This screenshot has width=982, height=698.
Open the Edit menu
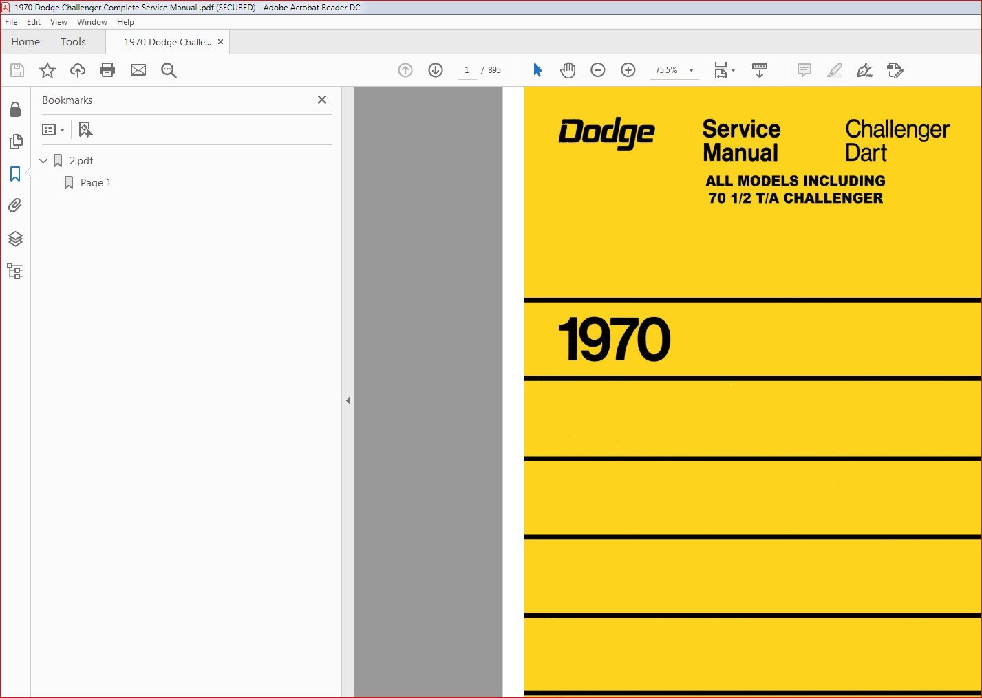click(x=34, y=22)
